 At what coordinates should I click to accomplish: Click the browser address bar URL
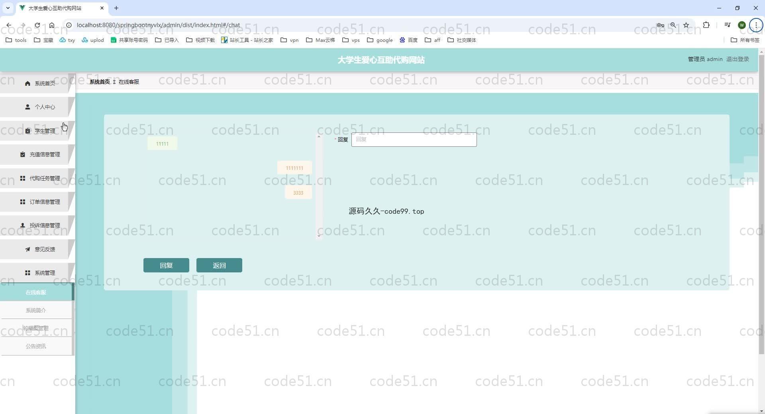point(158,25)
